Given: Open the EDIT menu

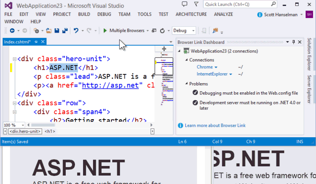Looking at the screenshot, I should tap(24, 14).
